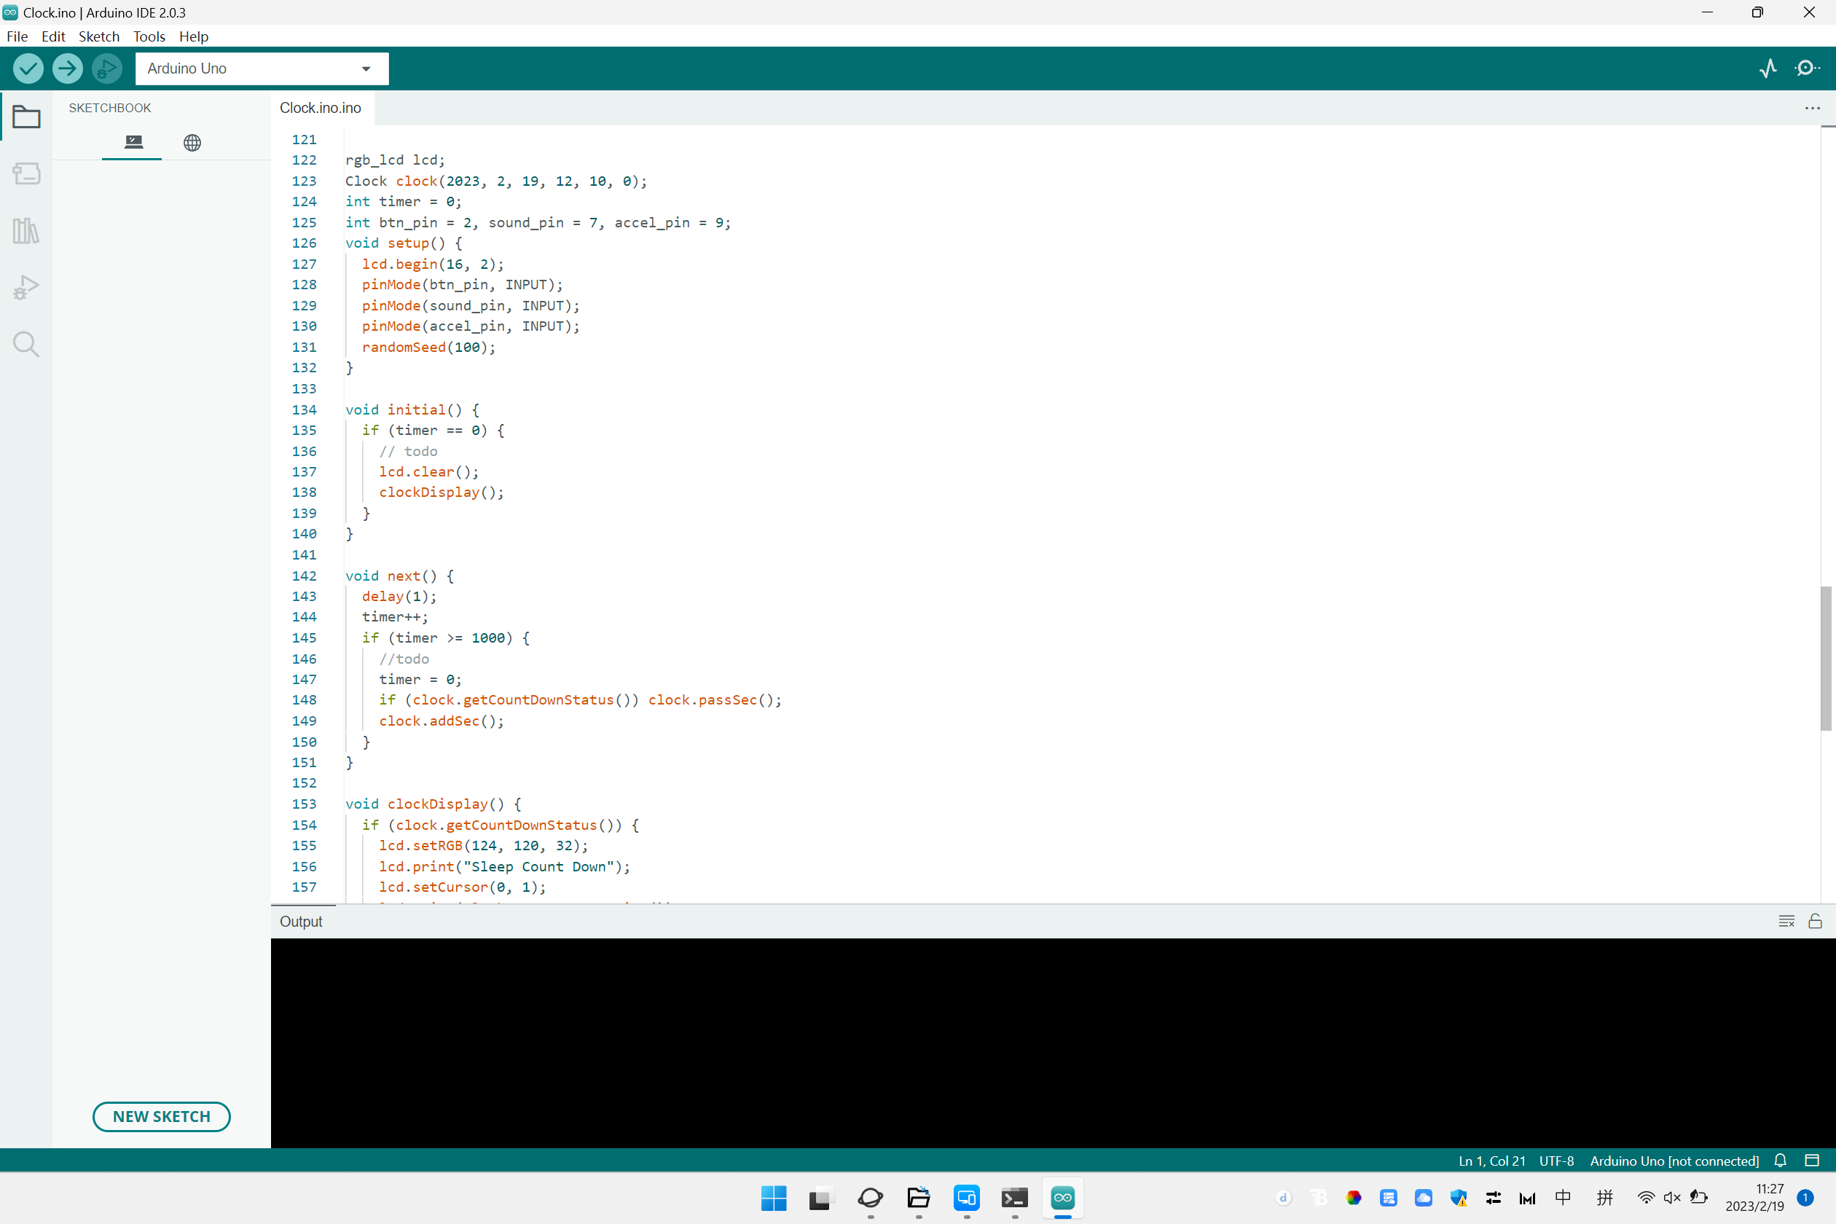Click the editor vertical scrollbar thumb
This screenshot has height=1224, width=1836.
tap(1825, 658)
